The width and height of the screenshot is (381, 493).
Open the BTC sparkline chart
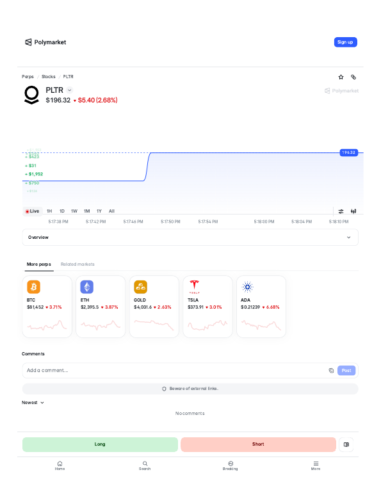pyautogui.click(x=47, y=325)
